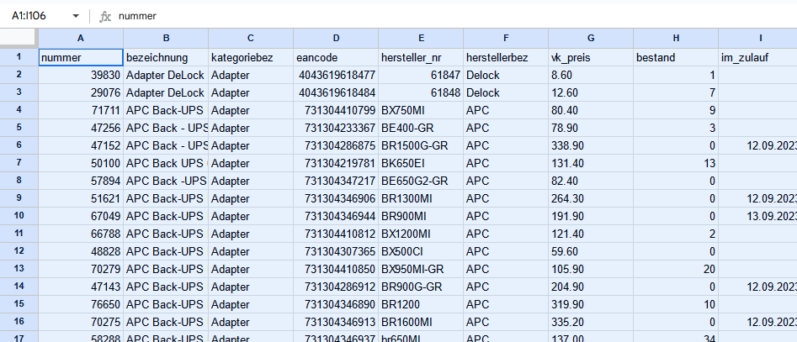
Task: Click cell containing BX1200MI
Action: tap(420, 234)
